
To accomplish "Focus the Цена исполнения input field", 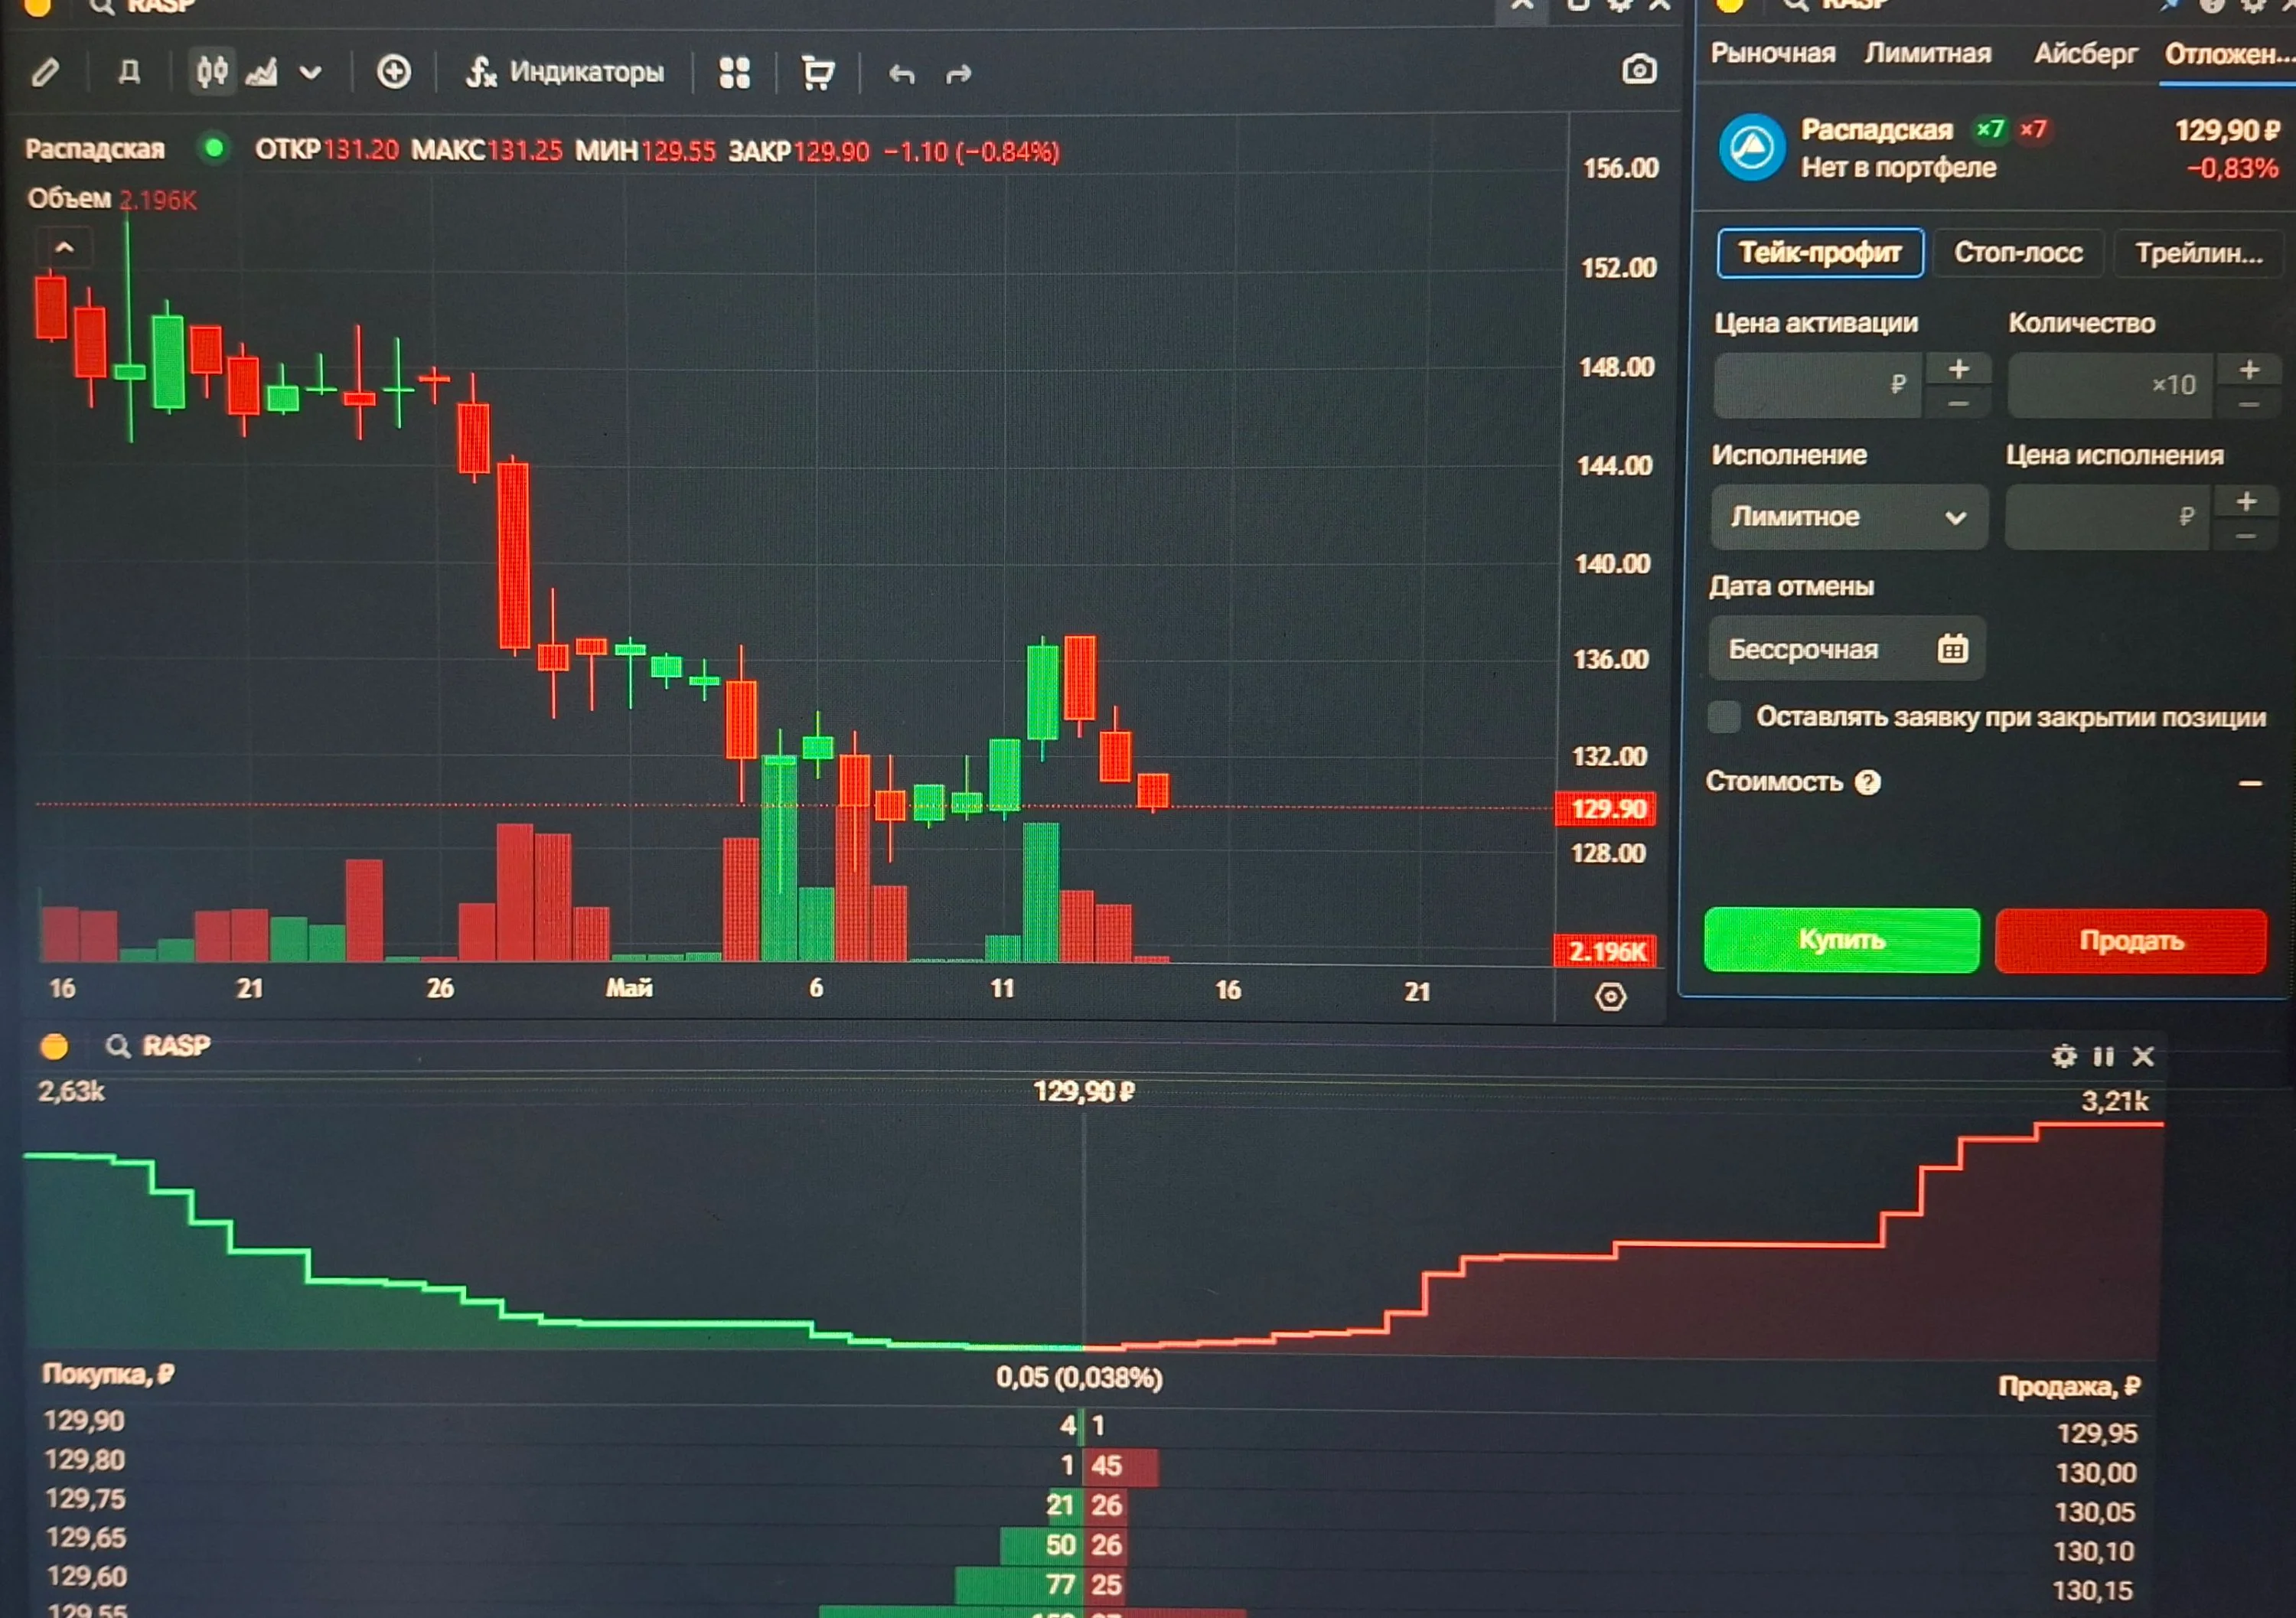I will [x=2107, y=517].
